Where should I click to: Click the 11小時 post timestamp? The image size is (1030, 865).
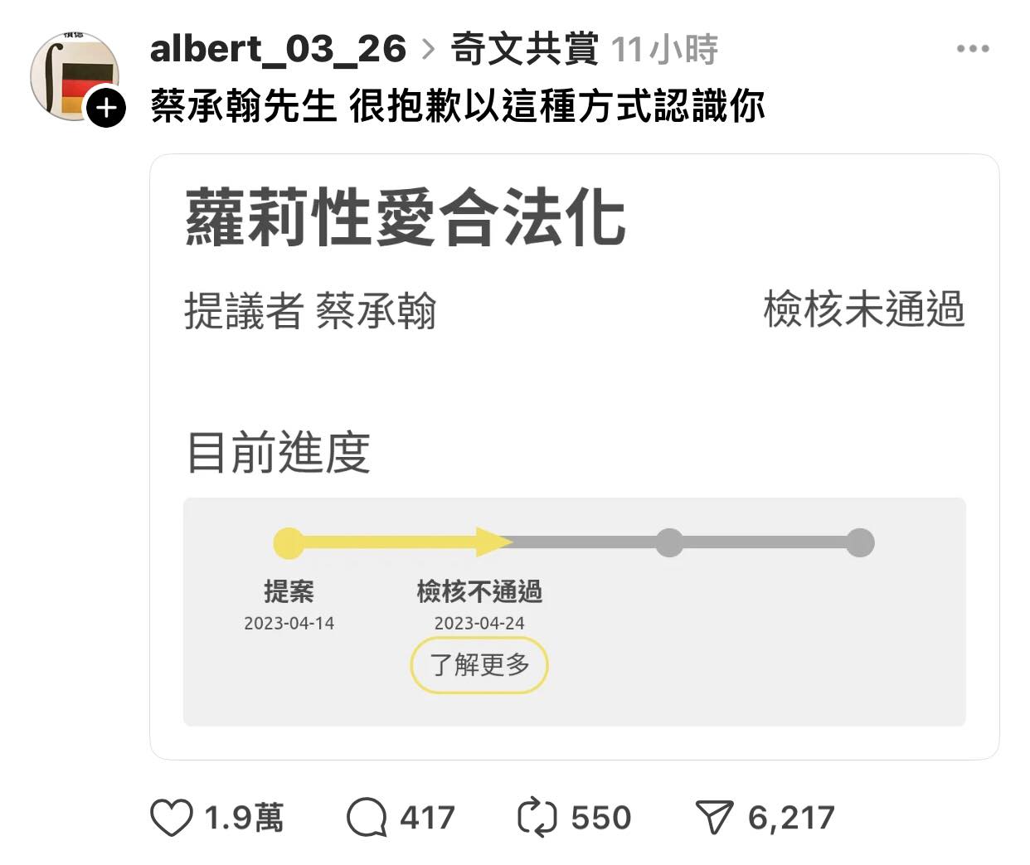pyautogui.click(x=665, y=50)
